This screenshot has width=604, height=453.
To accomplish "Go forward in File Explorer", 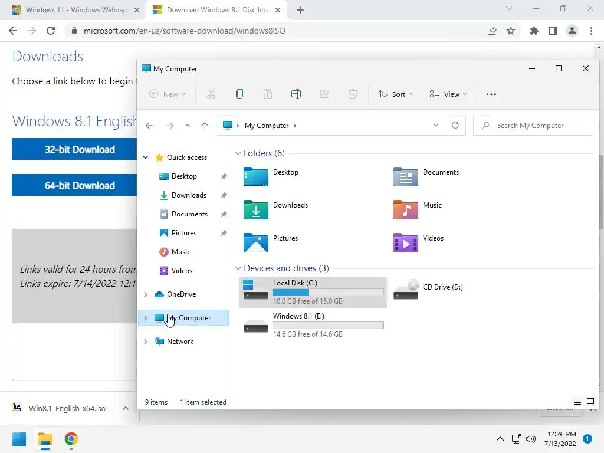I will (x=170, y=126).
